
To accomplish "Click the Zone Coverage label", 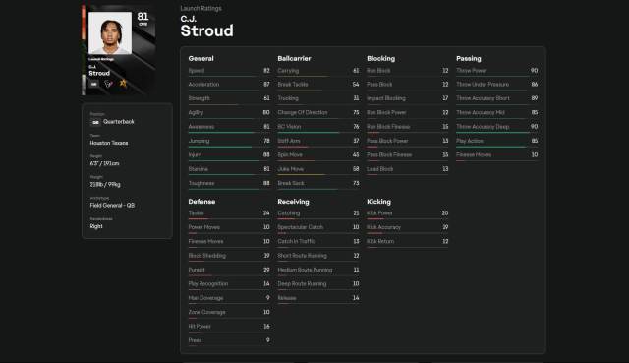I will point(206,312).
